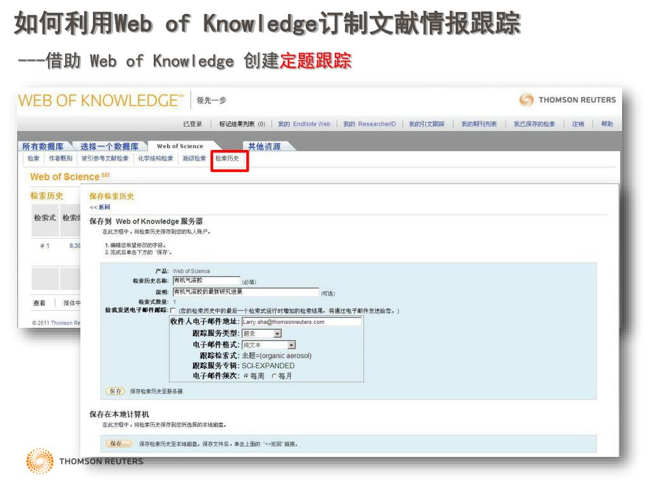Open the 跟踪服务类型 dropdown

[x=261, y=333]
